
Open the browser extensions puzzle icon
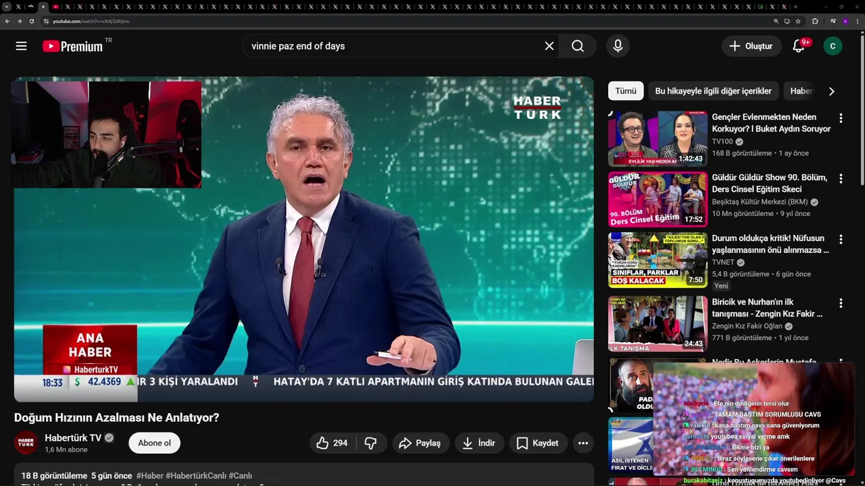[815, 21]
